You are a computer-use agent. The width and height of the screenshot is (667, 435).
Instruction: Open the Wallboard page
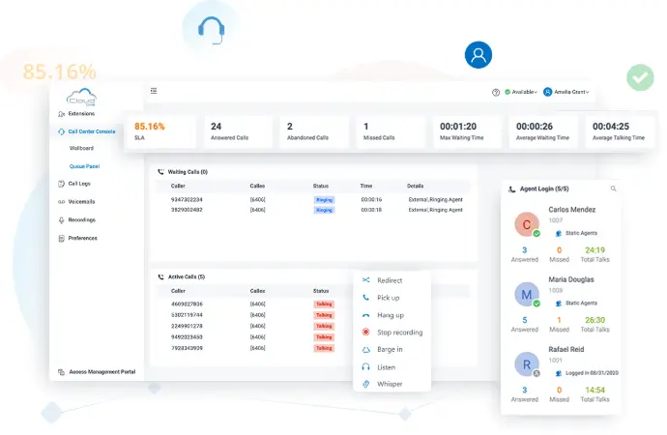pyautogui.click(x=81, y=148)
